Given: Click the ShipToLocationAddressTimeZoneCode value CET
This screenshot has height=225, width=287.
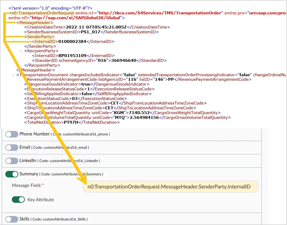Looking at the screenshot, I should tap(109, 108).
